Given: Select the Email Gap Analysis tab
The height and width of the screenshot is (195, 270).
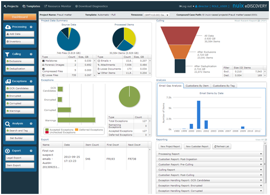Looking at the screenshot, I should [170, 86].
